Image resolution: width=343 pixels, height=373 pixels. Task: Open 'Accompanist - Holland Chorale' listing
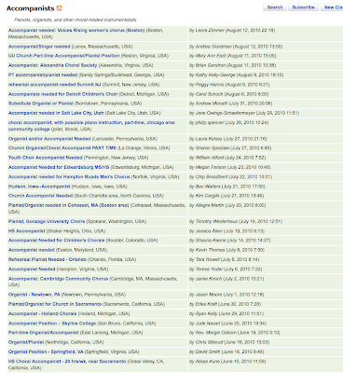(x=43, y=314)
